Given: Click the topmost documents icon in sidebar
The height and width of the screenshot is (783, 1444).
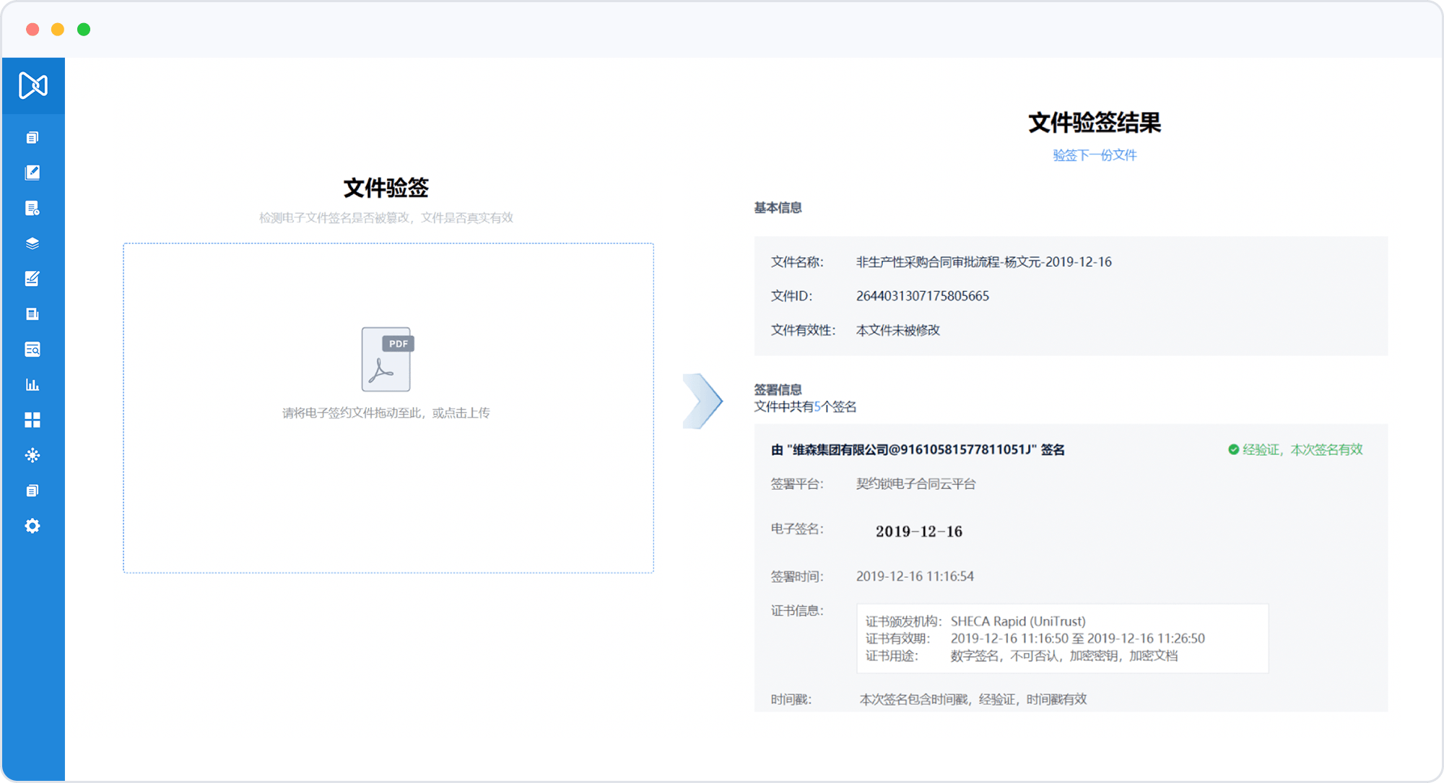Looking at the screenshot, I should (x=32, y=137).
